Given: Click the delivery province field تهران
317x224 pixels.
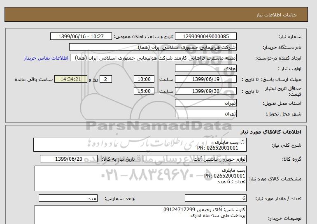Looking at the screenshot, I should 205,103.
